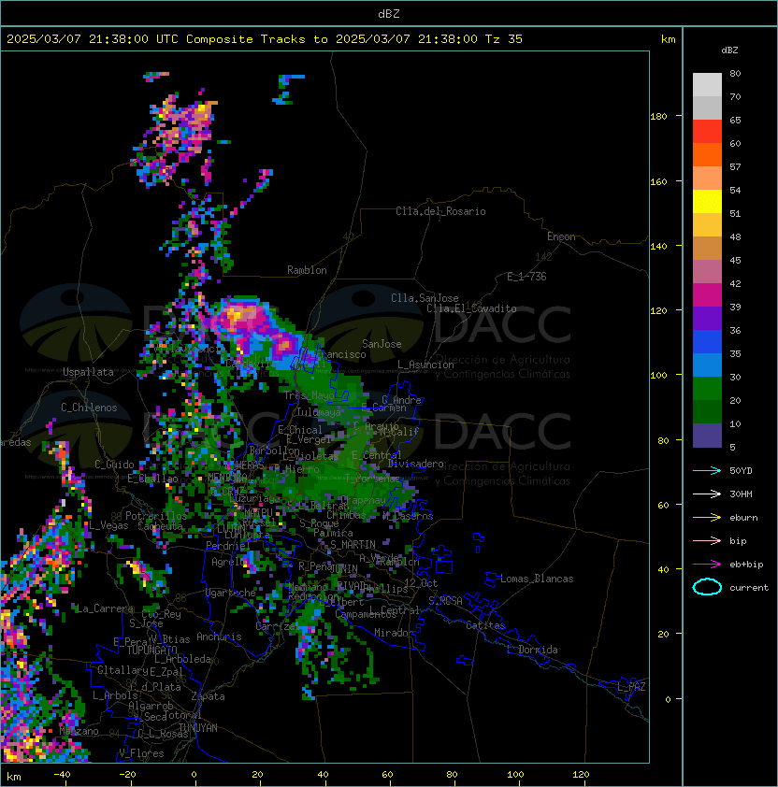Click the Lomas_Blancas map label
This screenshot has height=787, width=778.
pyautogui.click(x=537, y=579)
